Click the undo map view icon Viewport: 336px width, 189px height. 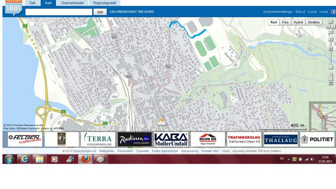[x=331, y=83]
